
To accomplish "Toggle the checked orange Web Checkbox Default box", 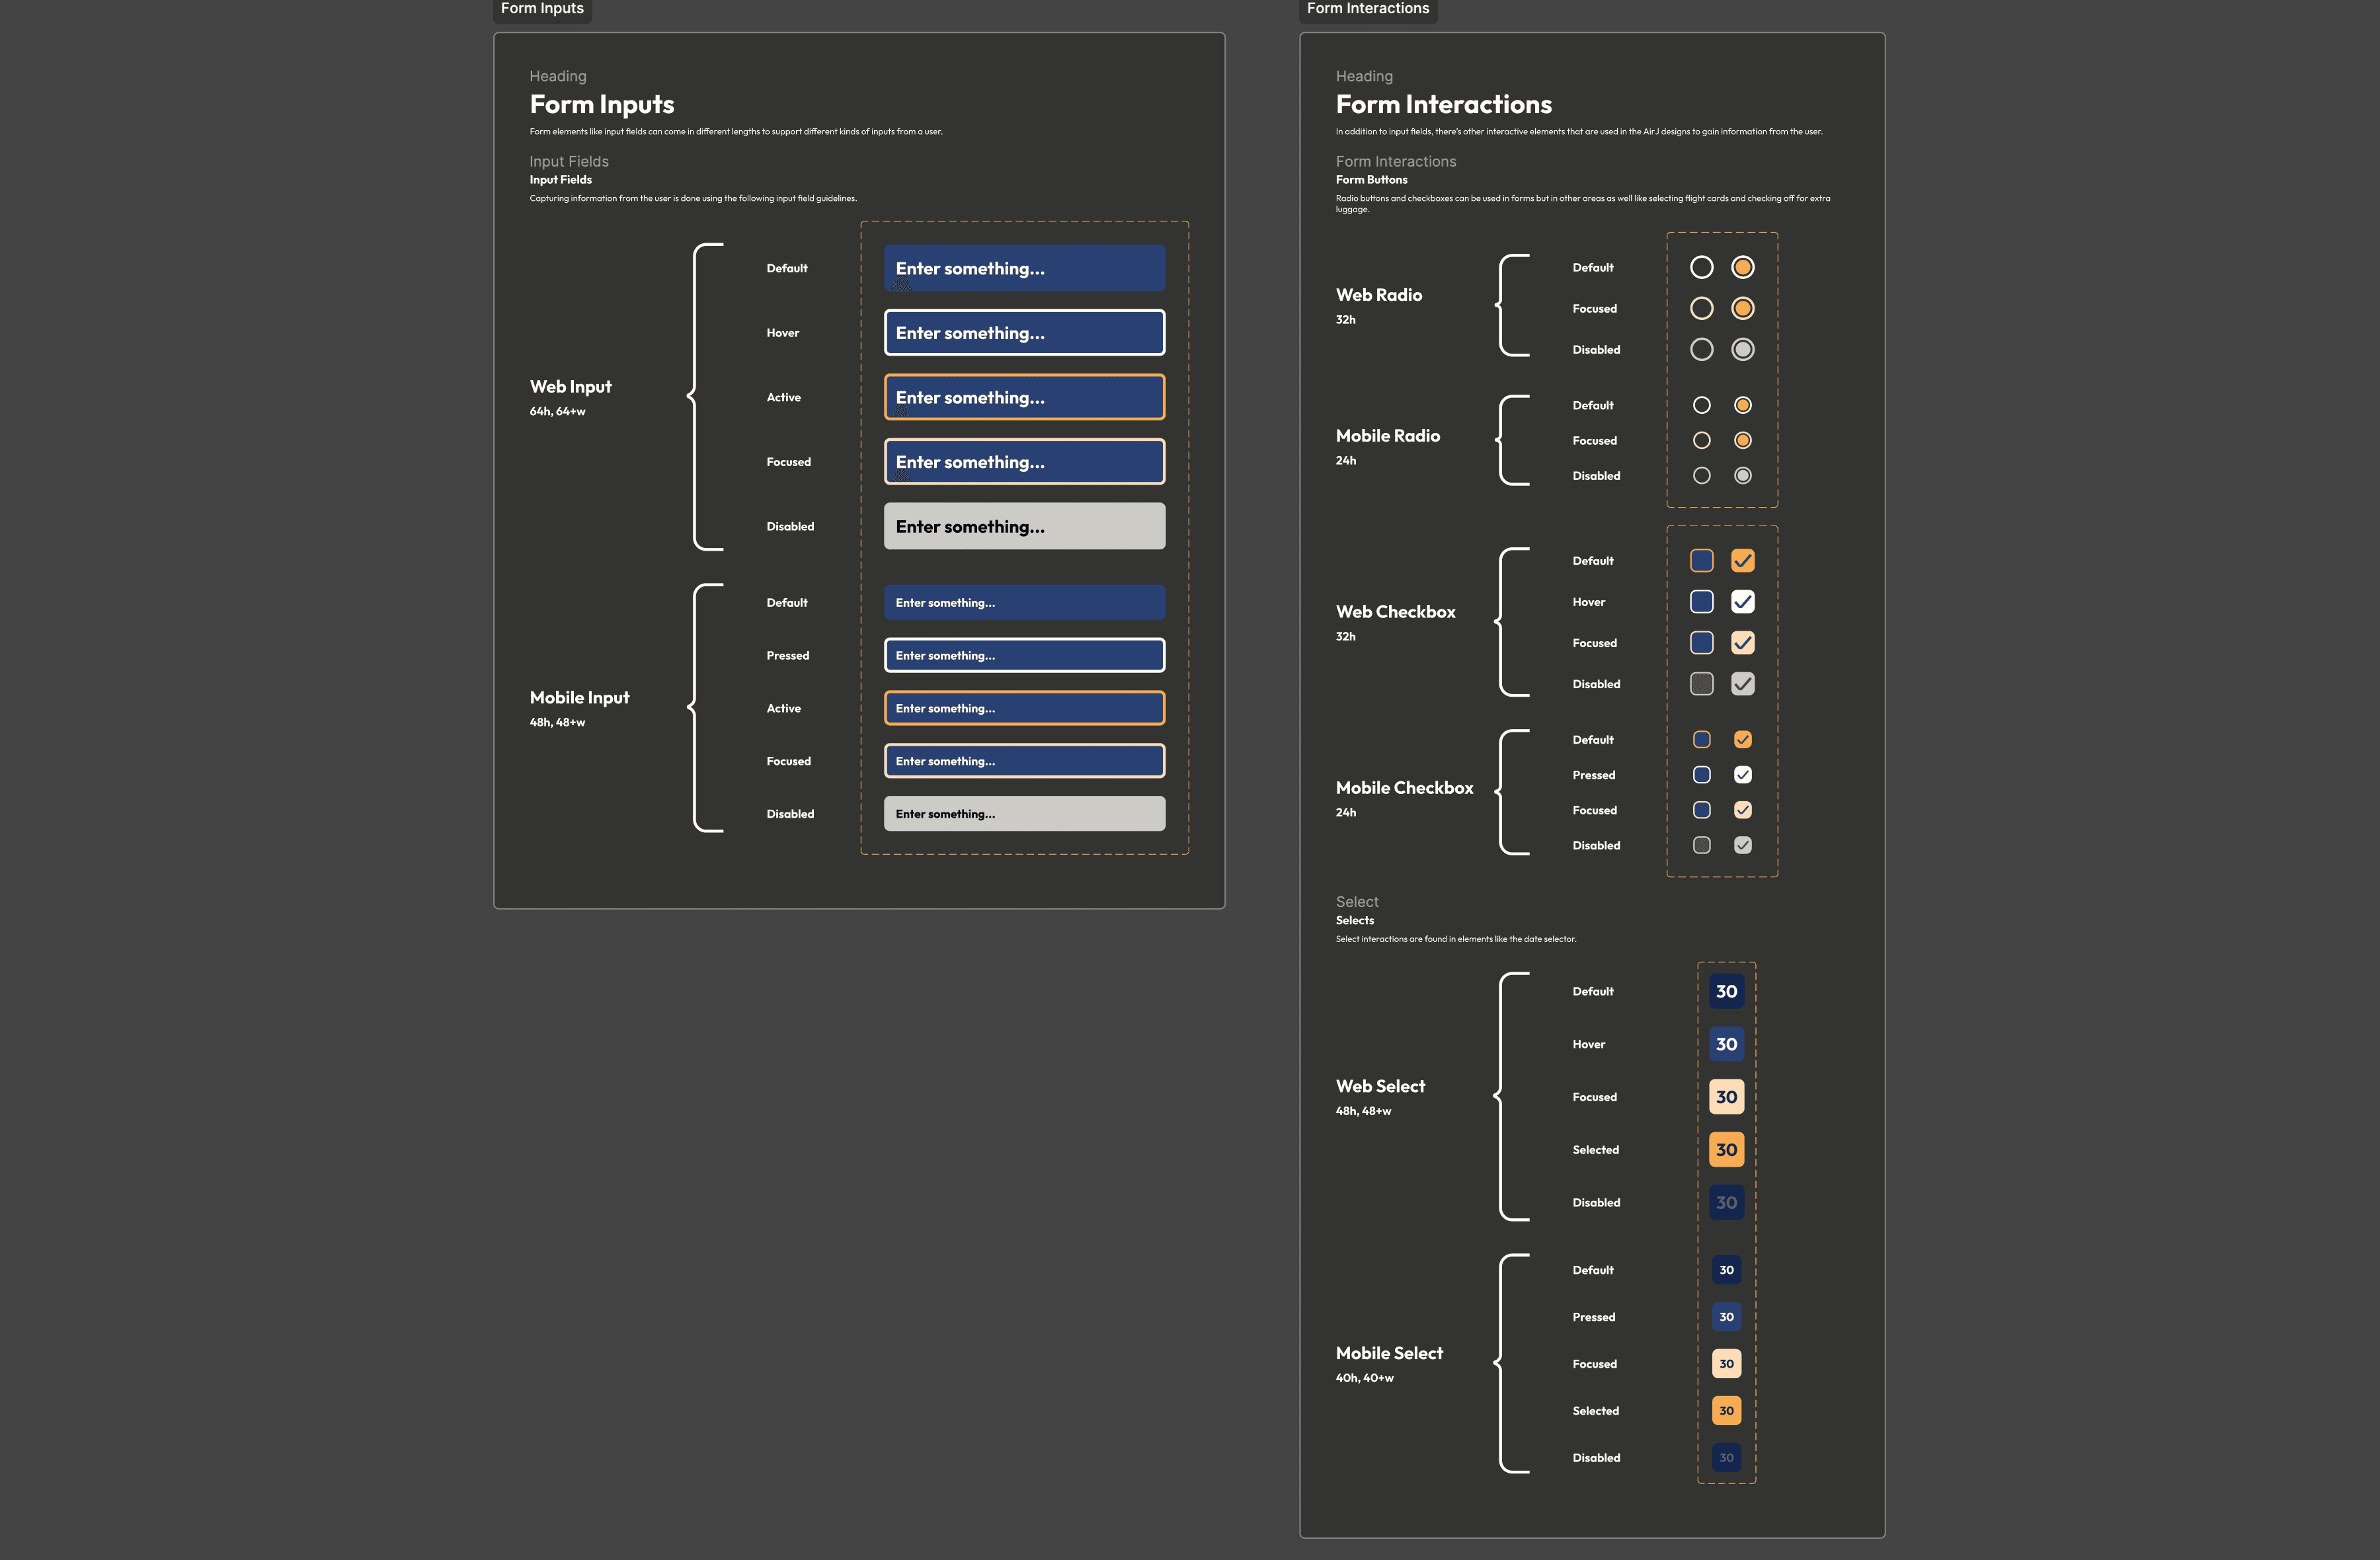I will click(x=1742, y=560).
